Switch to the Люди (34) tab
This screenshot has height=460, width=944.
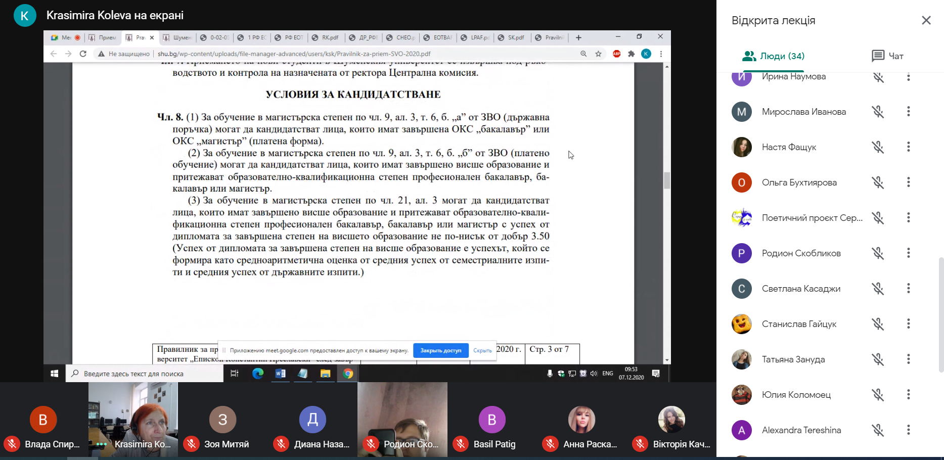[x=773, y=56]
